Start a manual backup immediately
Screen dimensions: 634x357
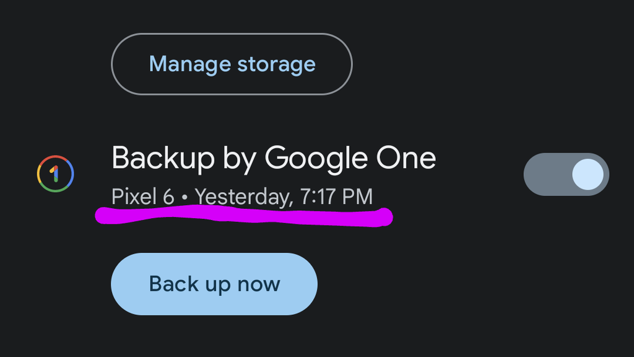click(x=214, y=284)
